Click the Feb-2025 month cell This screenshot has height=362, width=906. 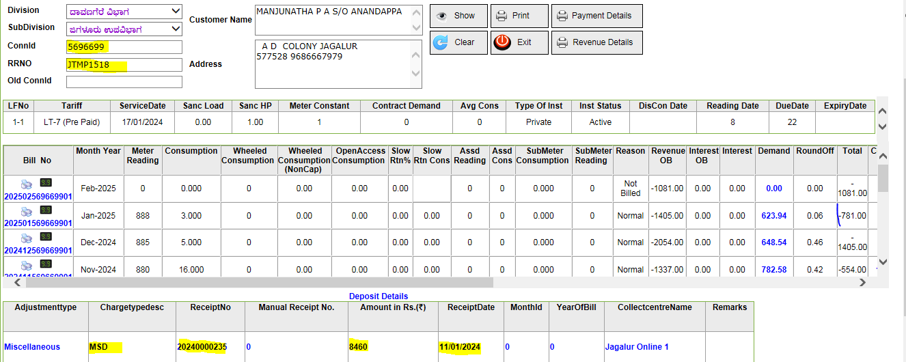98,189
